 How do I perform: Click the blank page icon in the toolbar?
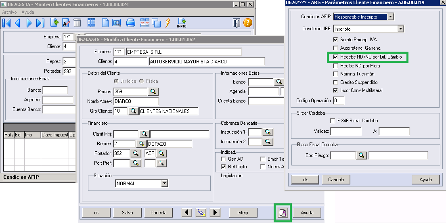(x=105, y=23)
